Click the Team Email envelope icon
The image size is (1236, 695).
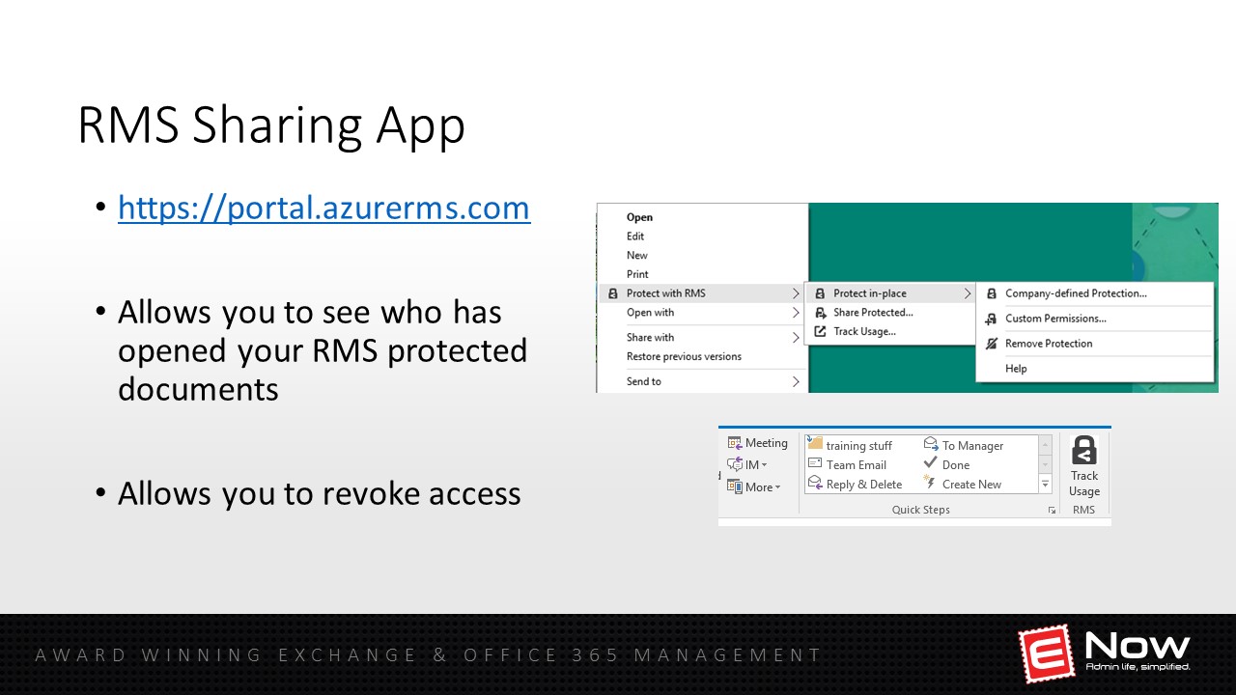point(815,464)
